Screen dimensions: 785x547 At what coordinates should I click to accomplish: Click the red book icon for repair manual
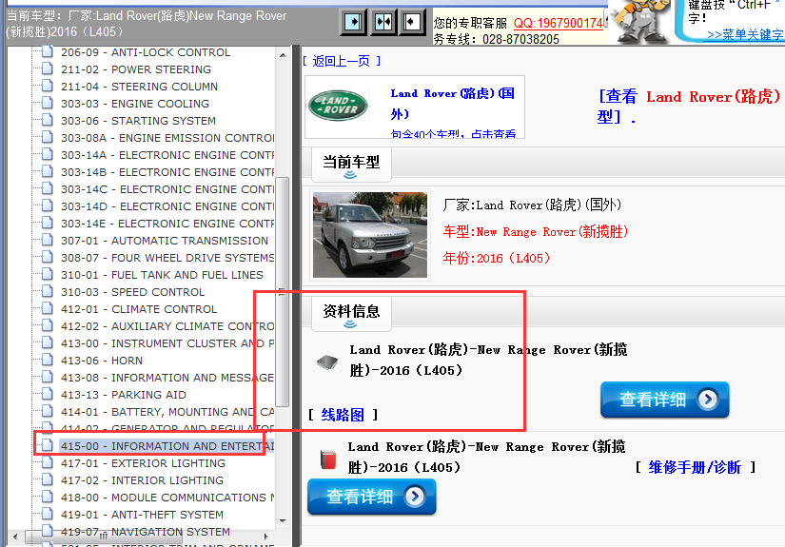tap(327, 459)
